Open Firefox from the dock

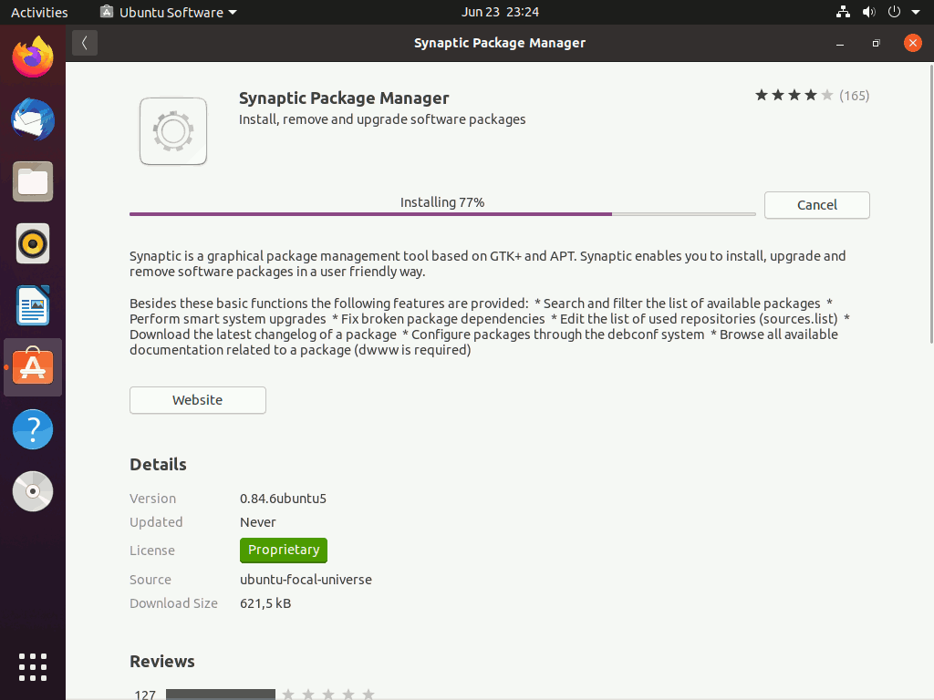(x=33, y=57)
